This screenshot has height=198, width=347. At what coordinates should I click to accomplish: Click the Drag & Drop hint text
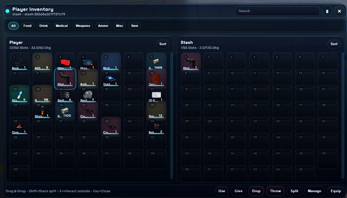click(x=58, y=191)
